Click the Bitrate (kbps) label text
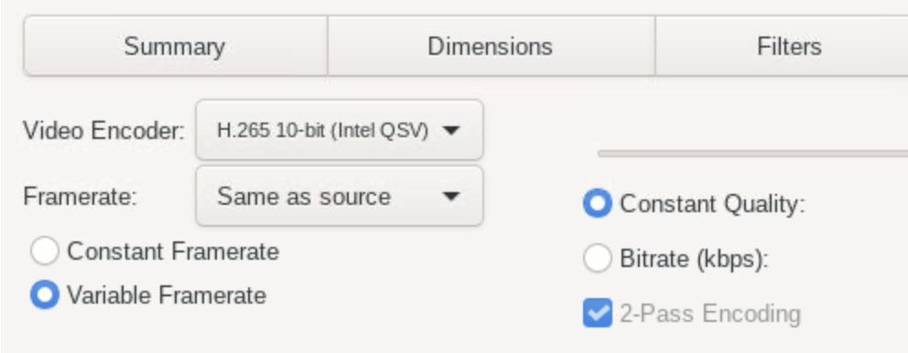 (694, 259)
